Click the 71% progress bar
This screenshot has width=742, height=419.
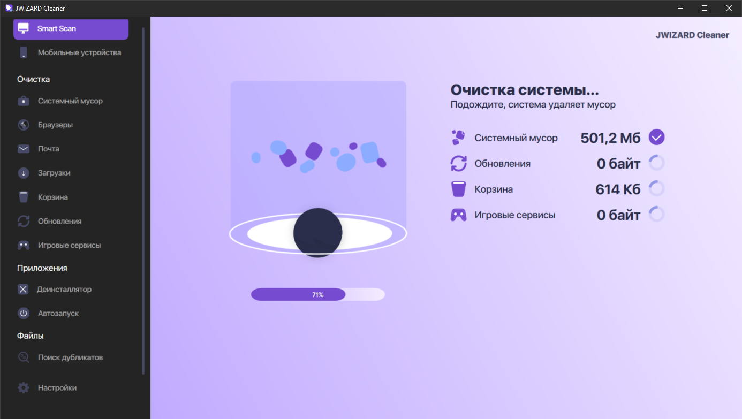click(x=318, y=294)
